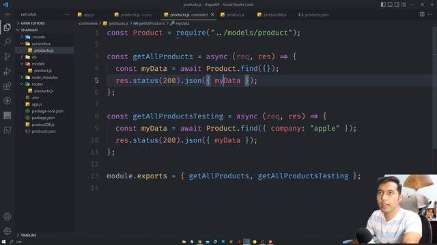Open the Explorer view in activity bar
Viewport: 437px width, 245px height.
coord(8,27)
